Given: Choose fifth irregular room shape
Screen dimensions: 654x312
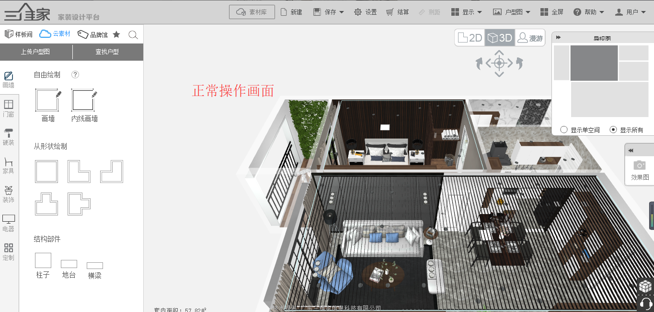Looking at the screenshot, I should [79, 204].
